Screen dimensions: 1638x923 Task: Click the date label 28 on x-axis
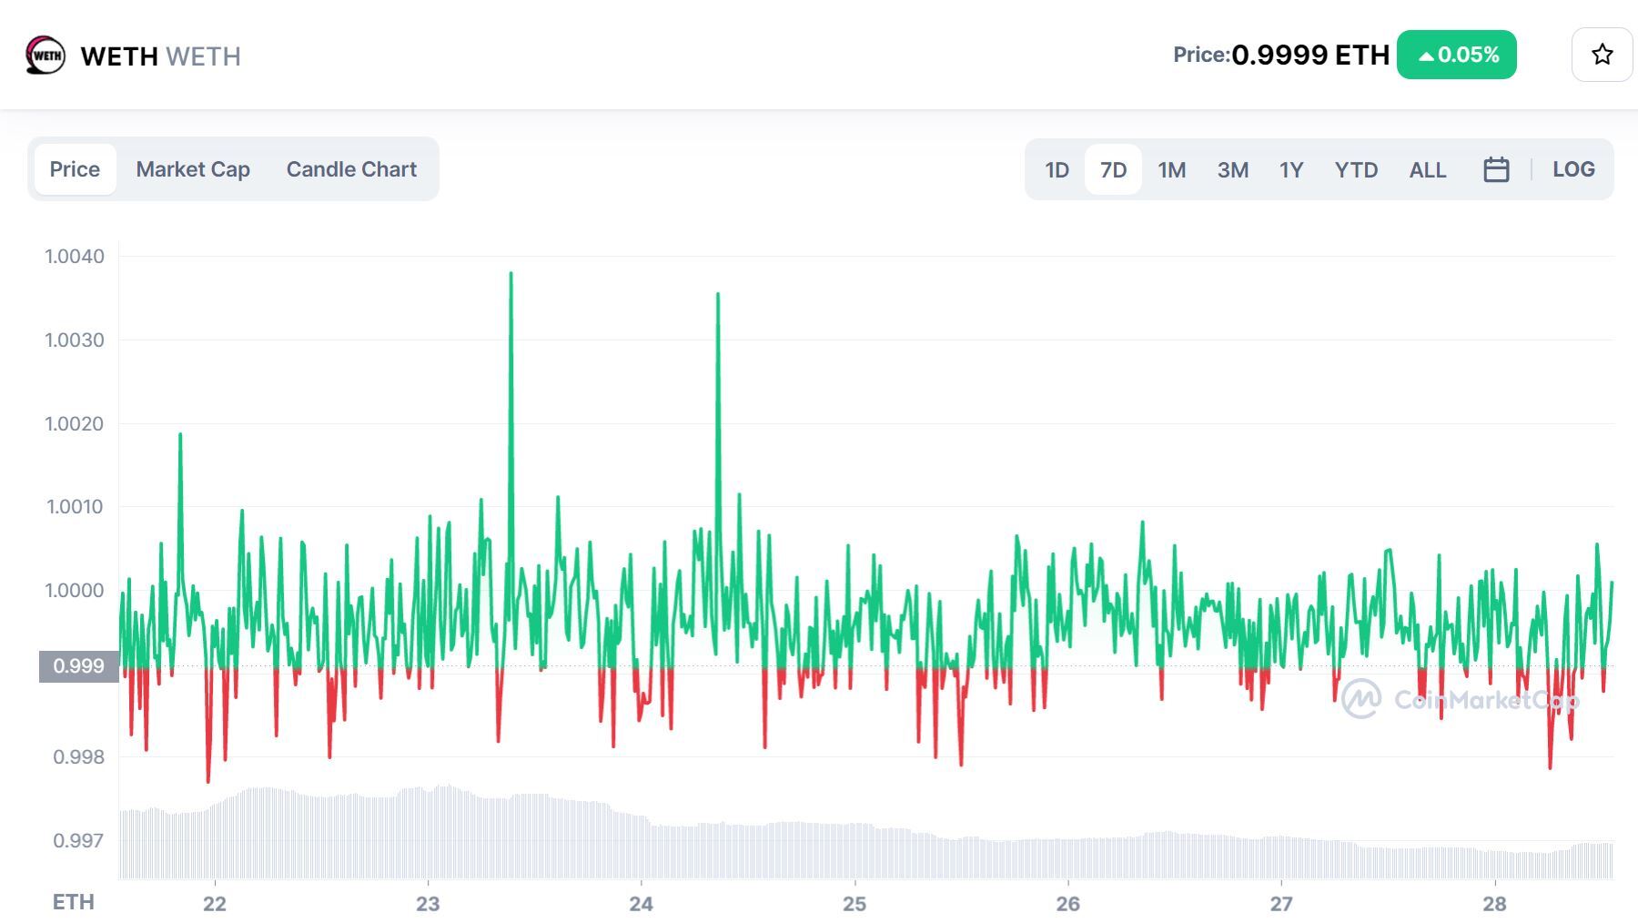pos(1495,904)
